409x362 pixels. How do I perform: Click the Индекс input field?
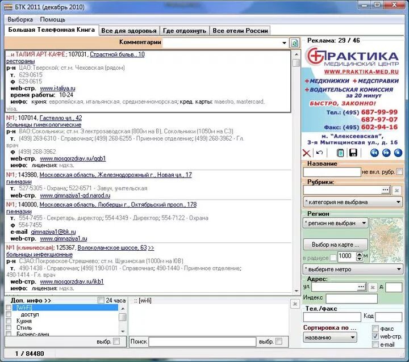(352, 298)
